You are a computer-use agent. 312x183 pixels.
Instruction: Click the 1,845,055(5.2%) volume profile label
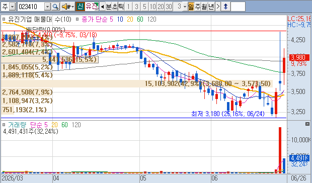27,67
